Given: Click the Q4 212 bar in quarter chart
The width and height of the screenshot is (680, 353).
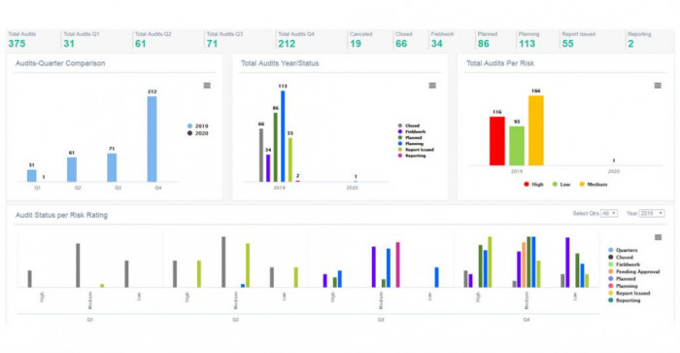Looking at the screenshot, I should 152,139.
